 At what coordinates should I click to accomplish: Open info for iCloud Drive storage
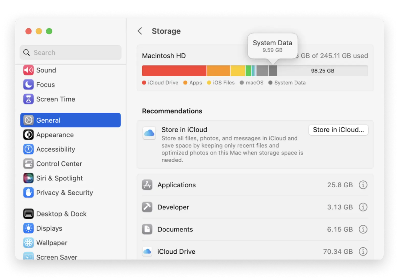[363, 251]
